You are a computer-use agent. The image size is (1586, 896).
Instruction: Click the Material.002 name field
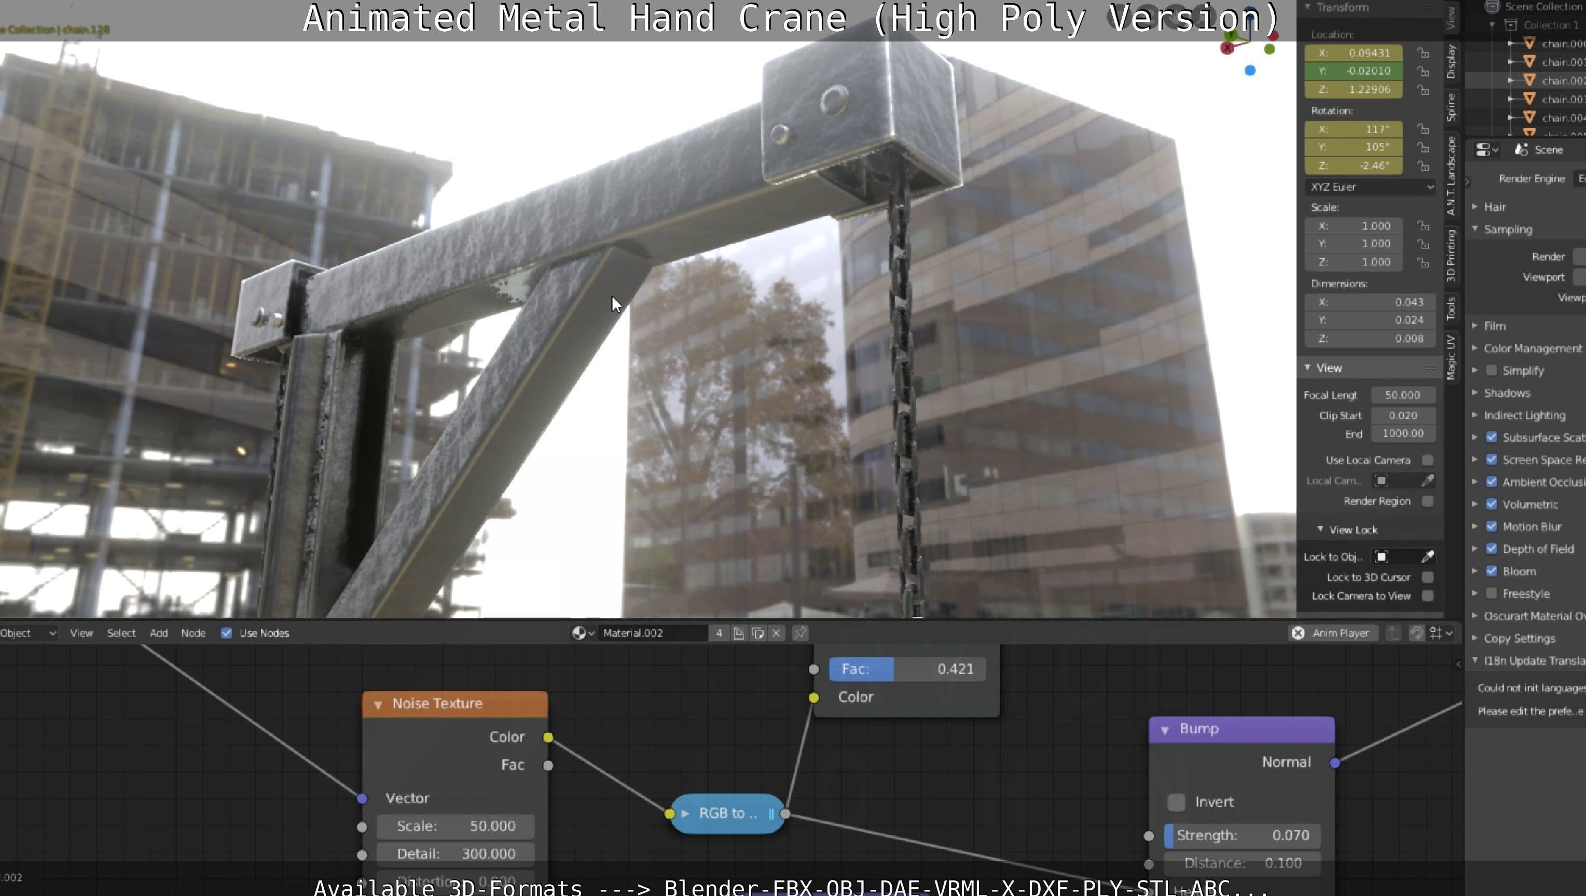[x=653, y=633]
